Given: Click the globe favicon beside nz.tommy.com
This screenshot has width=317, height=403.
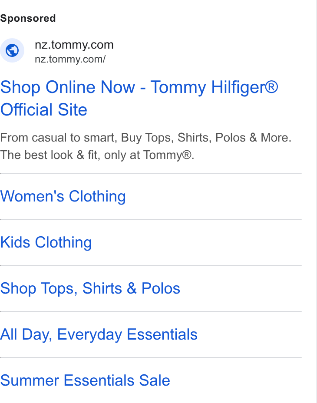Looking at the screenshot, I should (12, 50).
